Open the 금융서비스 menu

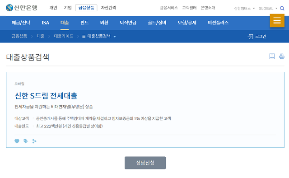[x=169, y=8]
